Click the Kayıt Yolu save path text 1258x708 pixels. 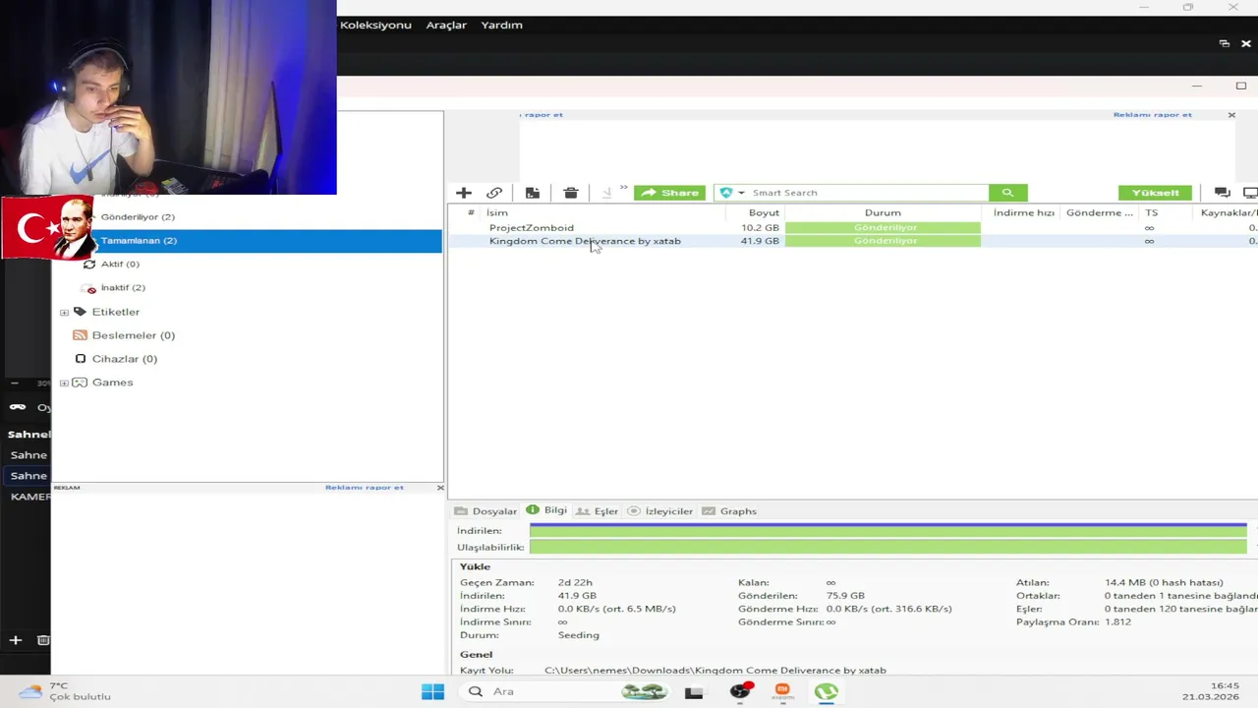pos(715,671)
